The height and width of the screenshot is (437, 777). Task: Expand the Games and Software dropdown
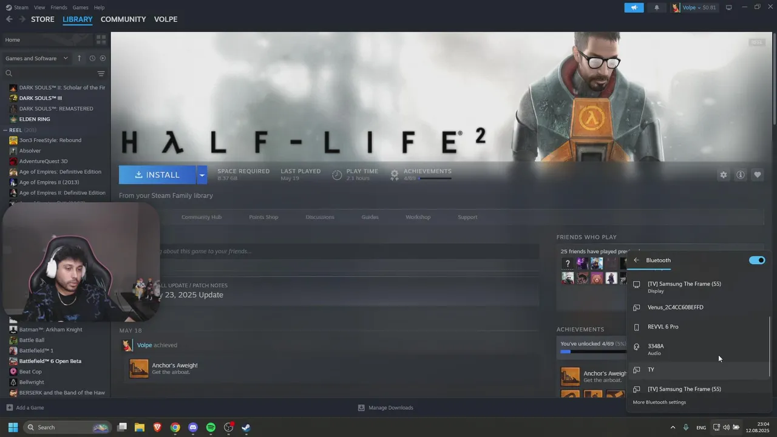[36, 58]
